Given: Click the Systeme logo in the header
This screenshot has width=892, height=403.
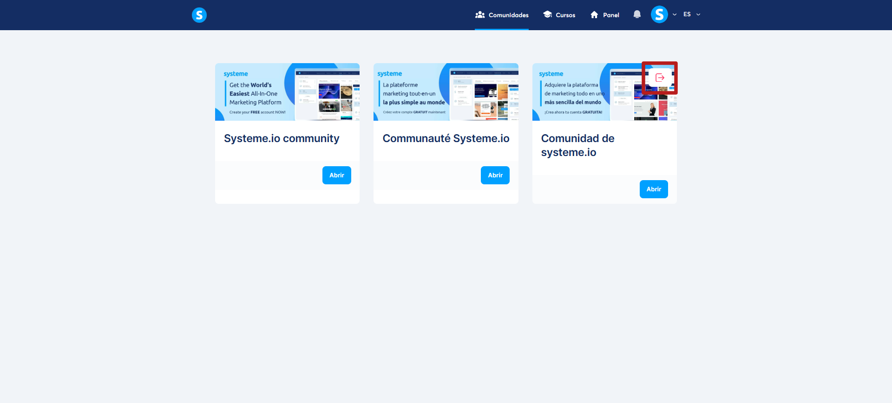Looking at the screenshot, I should pyautogui.click(x=199, y=15).
